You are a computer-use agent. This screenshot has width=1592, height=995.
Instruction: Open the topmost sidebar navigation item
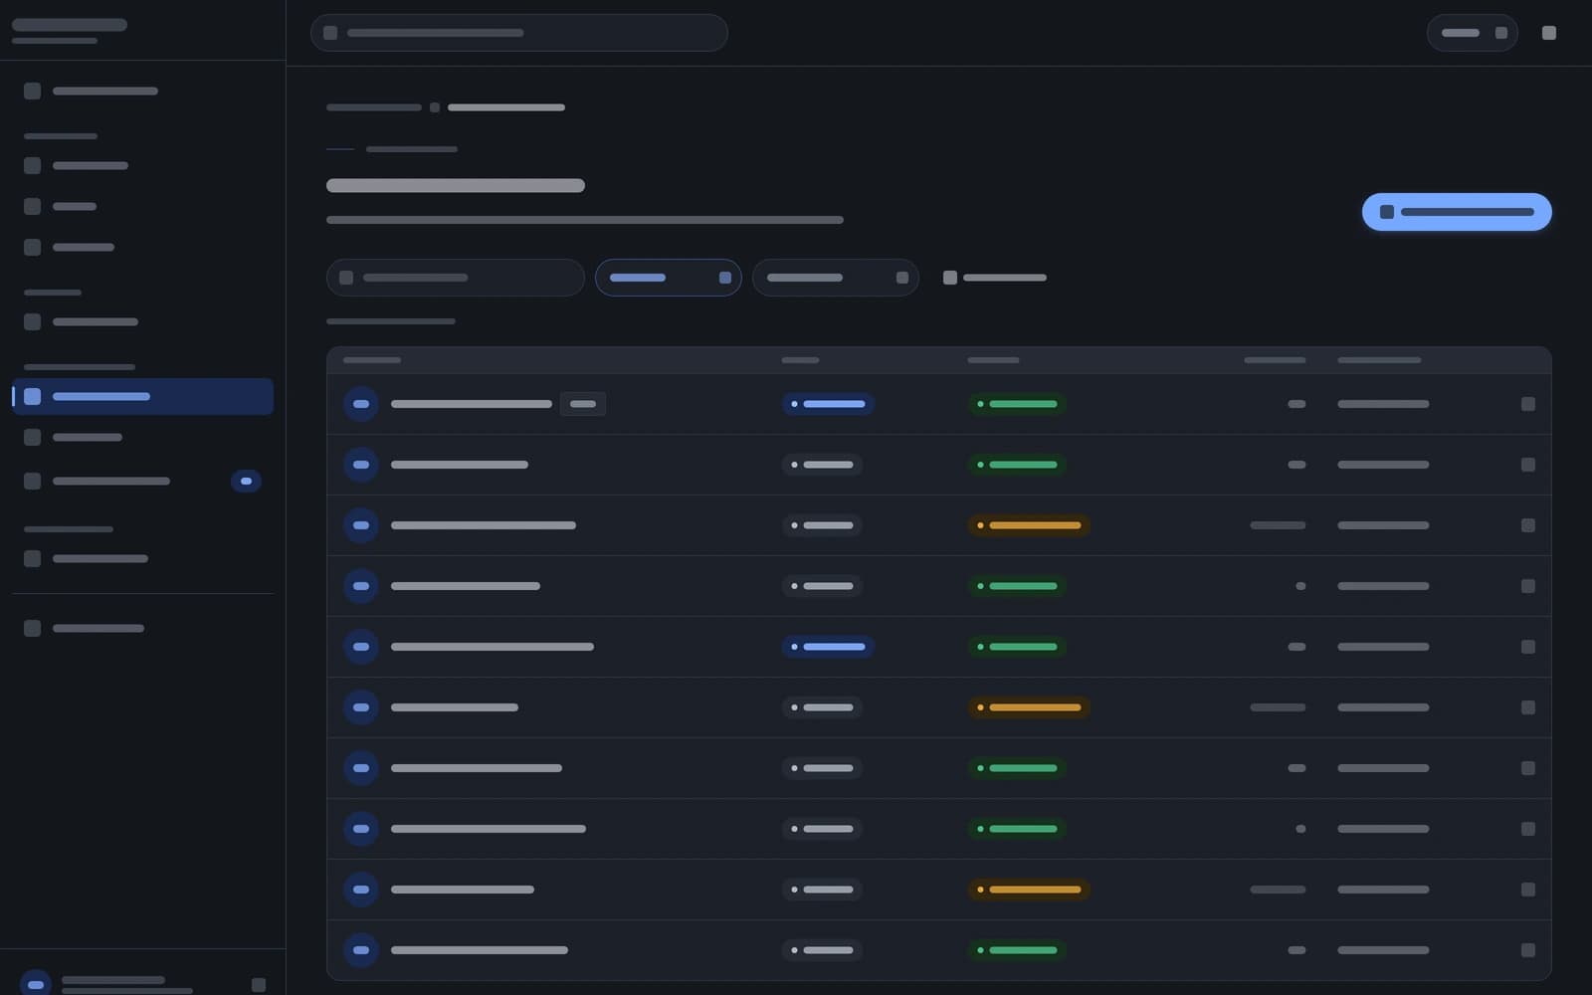click(x=142, y=91)
